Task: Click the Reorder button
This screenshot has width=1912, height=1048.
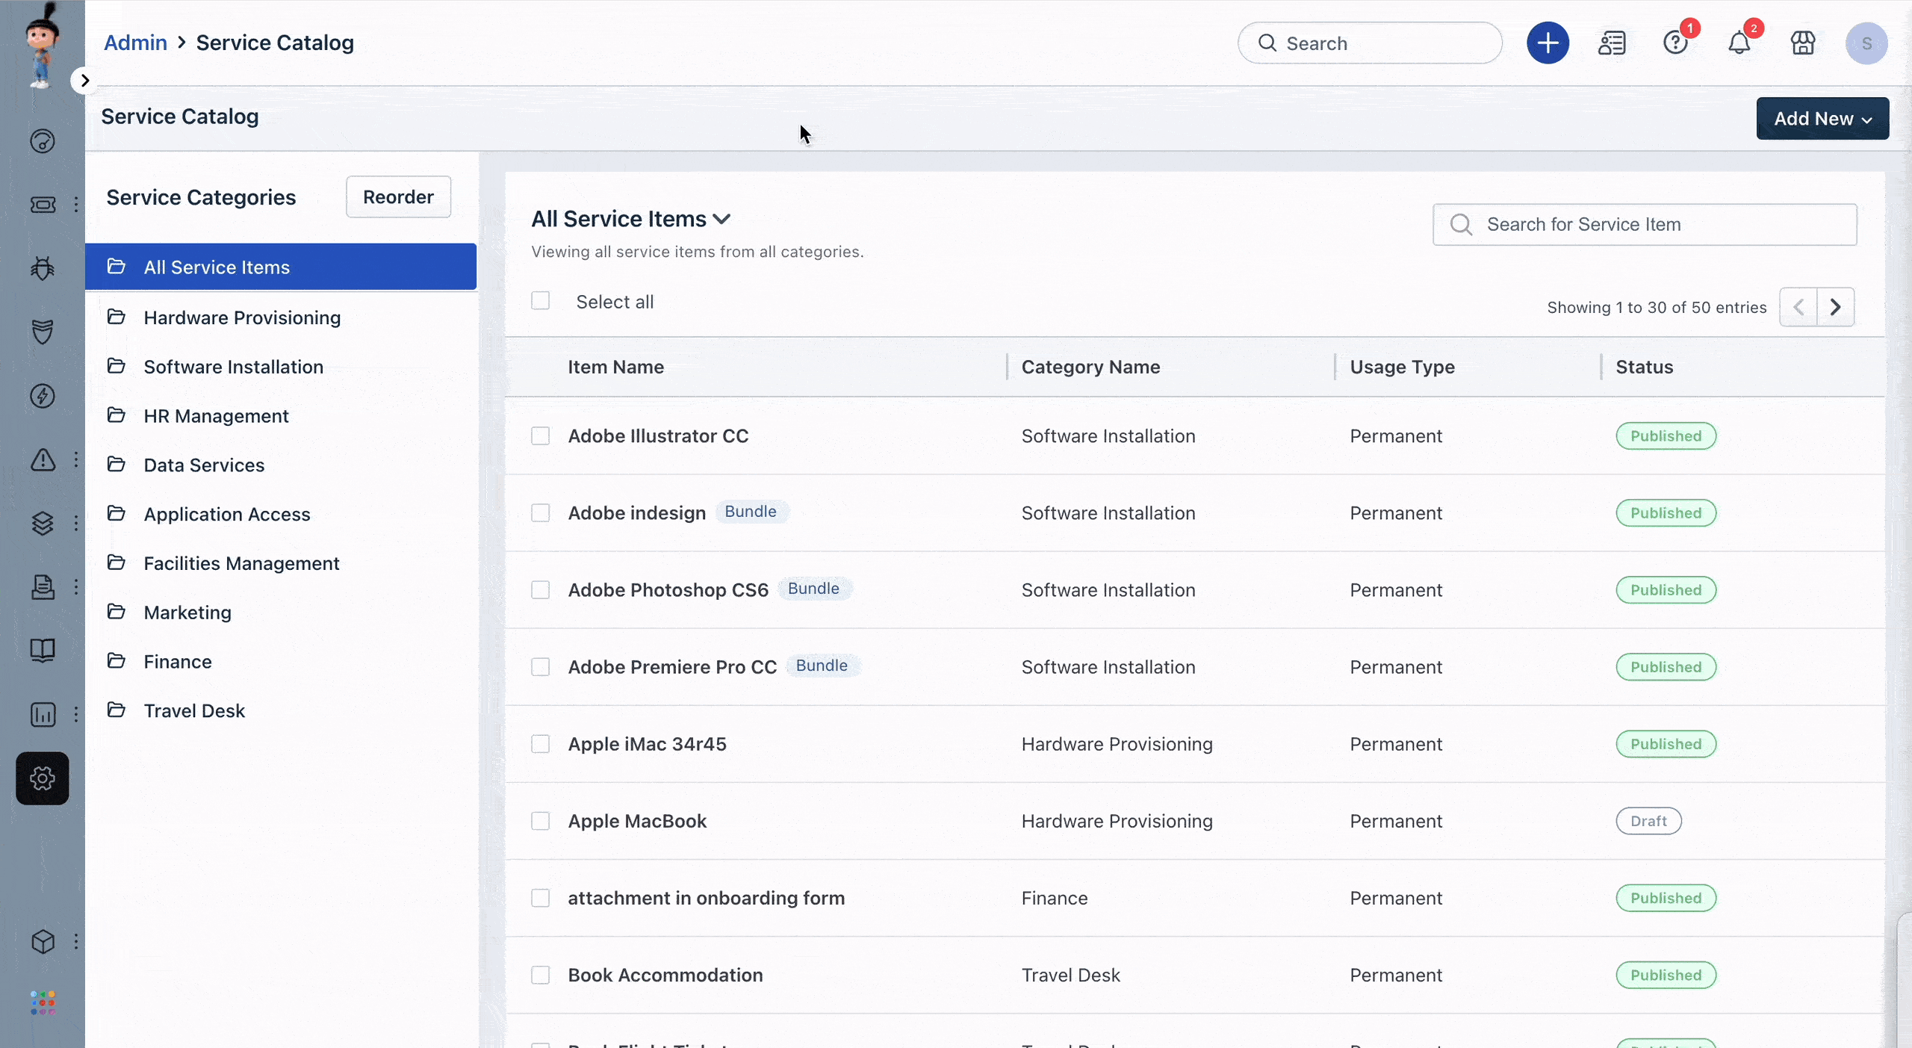Action: pyautogui.click(x=398, y=197)
